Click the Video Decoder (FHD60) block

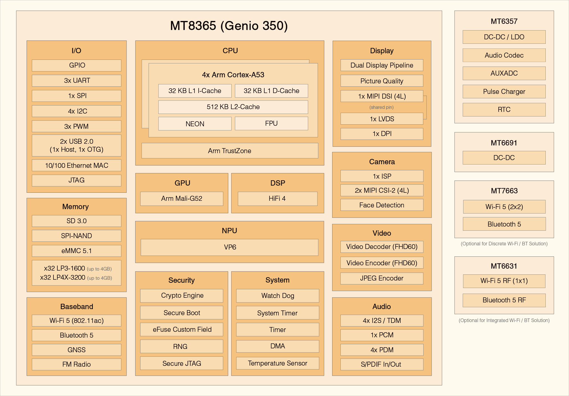click(x=381, y=247)
